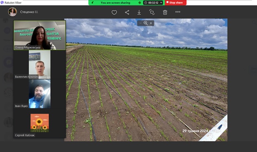This screenshot has height=152, width=257.
Task: Click the Стеценко I.I. sender name
Action: (29, 12)
